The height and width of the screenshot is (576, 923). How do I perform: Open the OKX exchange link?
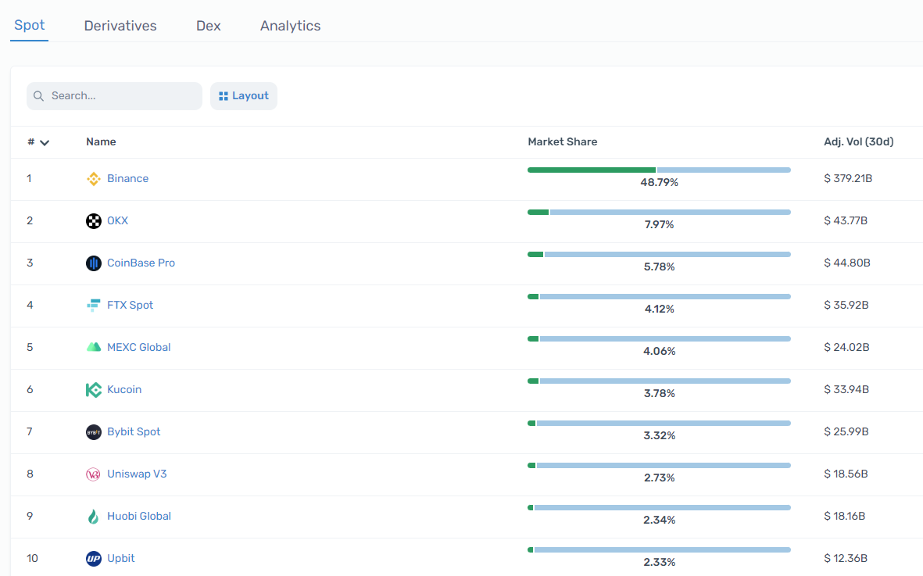118,220
